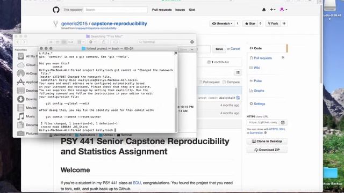Screen dimensions: 344x193
Task: Open the Pull request link
Action: click(x=209, y=82)
